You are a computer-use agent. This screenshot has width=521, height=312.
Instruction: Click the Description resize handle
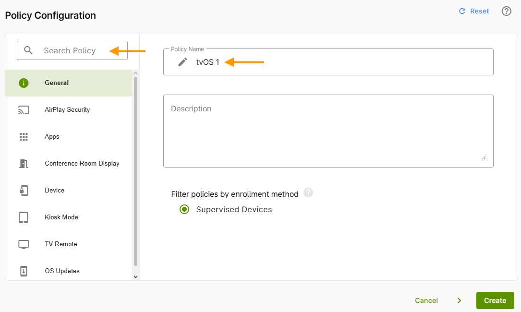[484, 157]
